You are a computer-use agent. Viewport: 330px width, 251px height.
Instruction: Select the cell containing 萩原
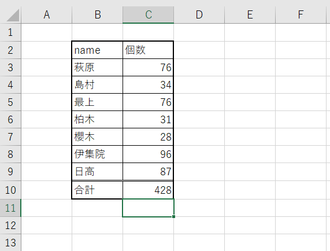pos(97,68)
